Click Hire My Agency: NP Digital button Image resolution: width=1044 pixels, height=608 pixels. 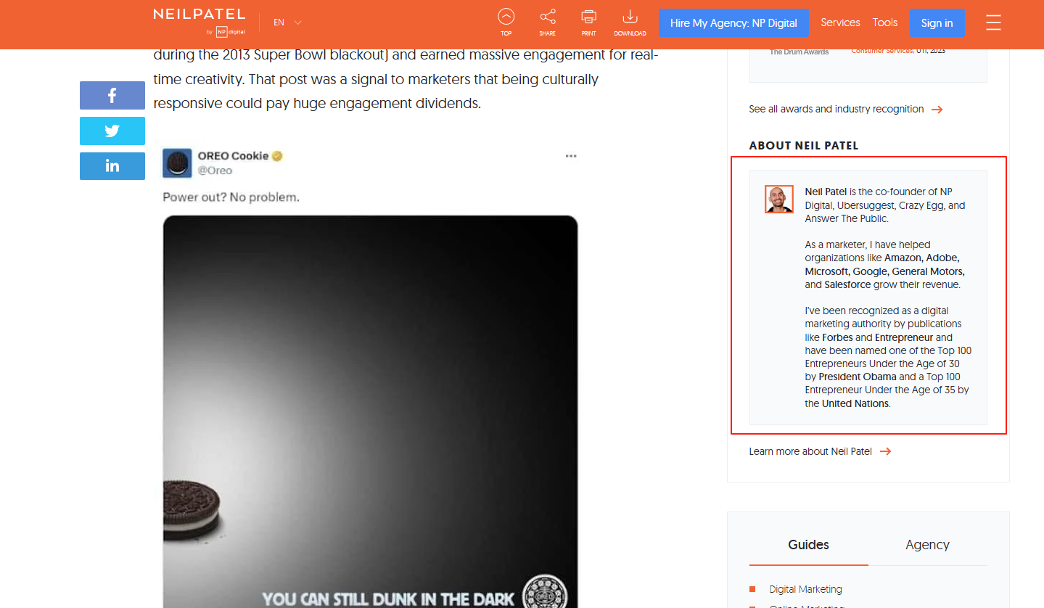pyautogui.click(x=733, y=23)
